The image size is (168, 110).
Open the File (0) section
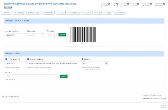click(108, 13)
